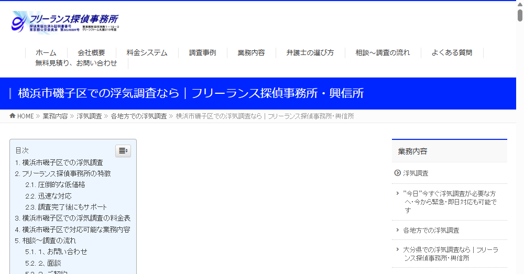Open the 会社概要 menu item
The width and height of the screenshot is (524, 274).
(91, 52)
